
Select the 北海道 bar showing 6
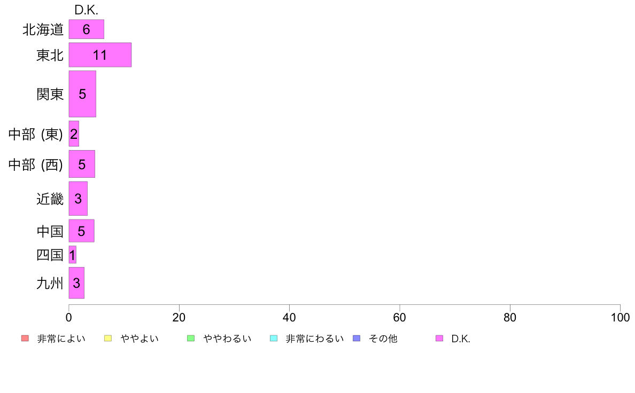[x=86, y=29]
